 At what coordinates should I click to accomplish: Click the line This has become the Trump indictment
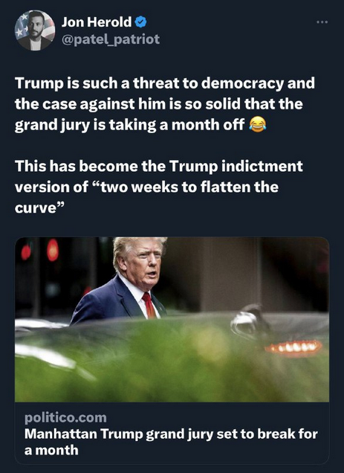coord(158,166)
